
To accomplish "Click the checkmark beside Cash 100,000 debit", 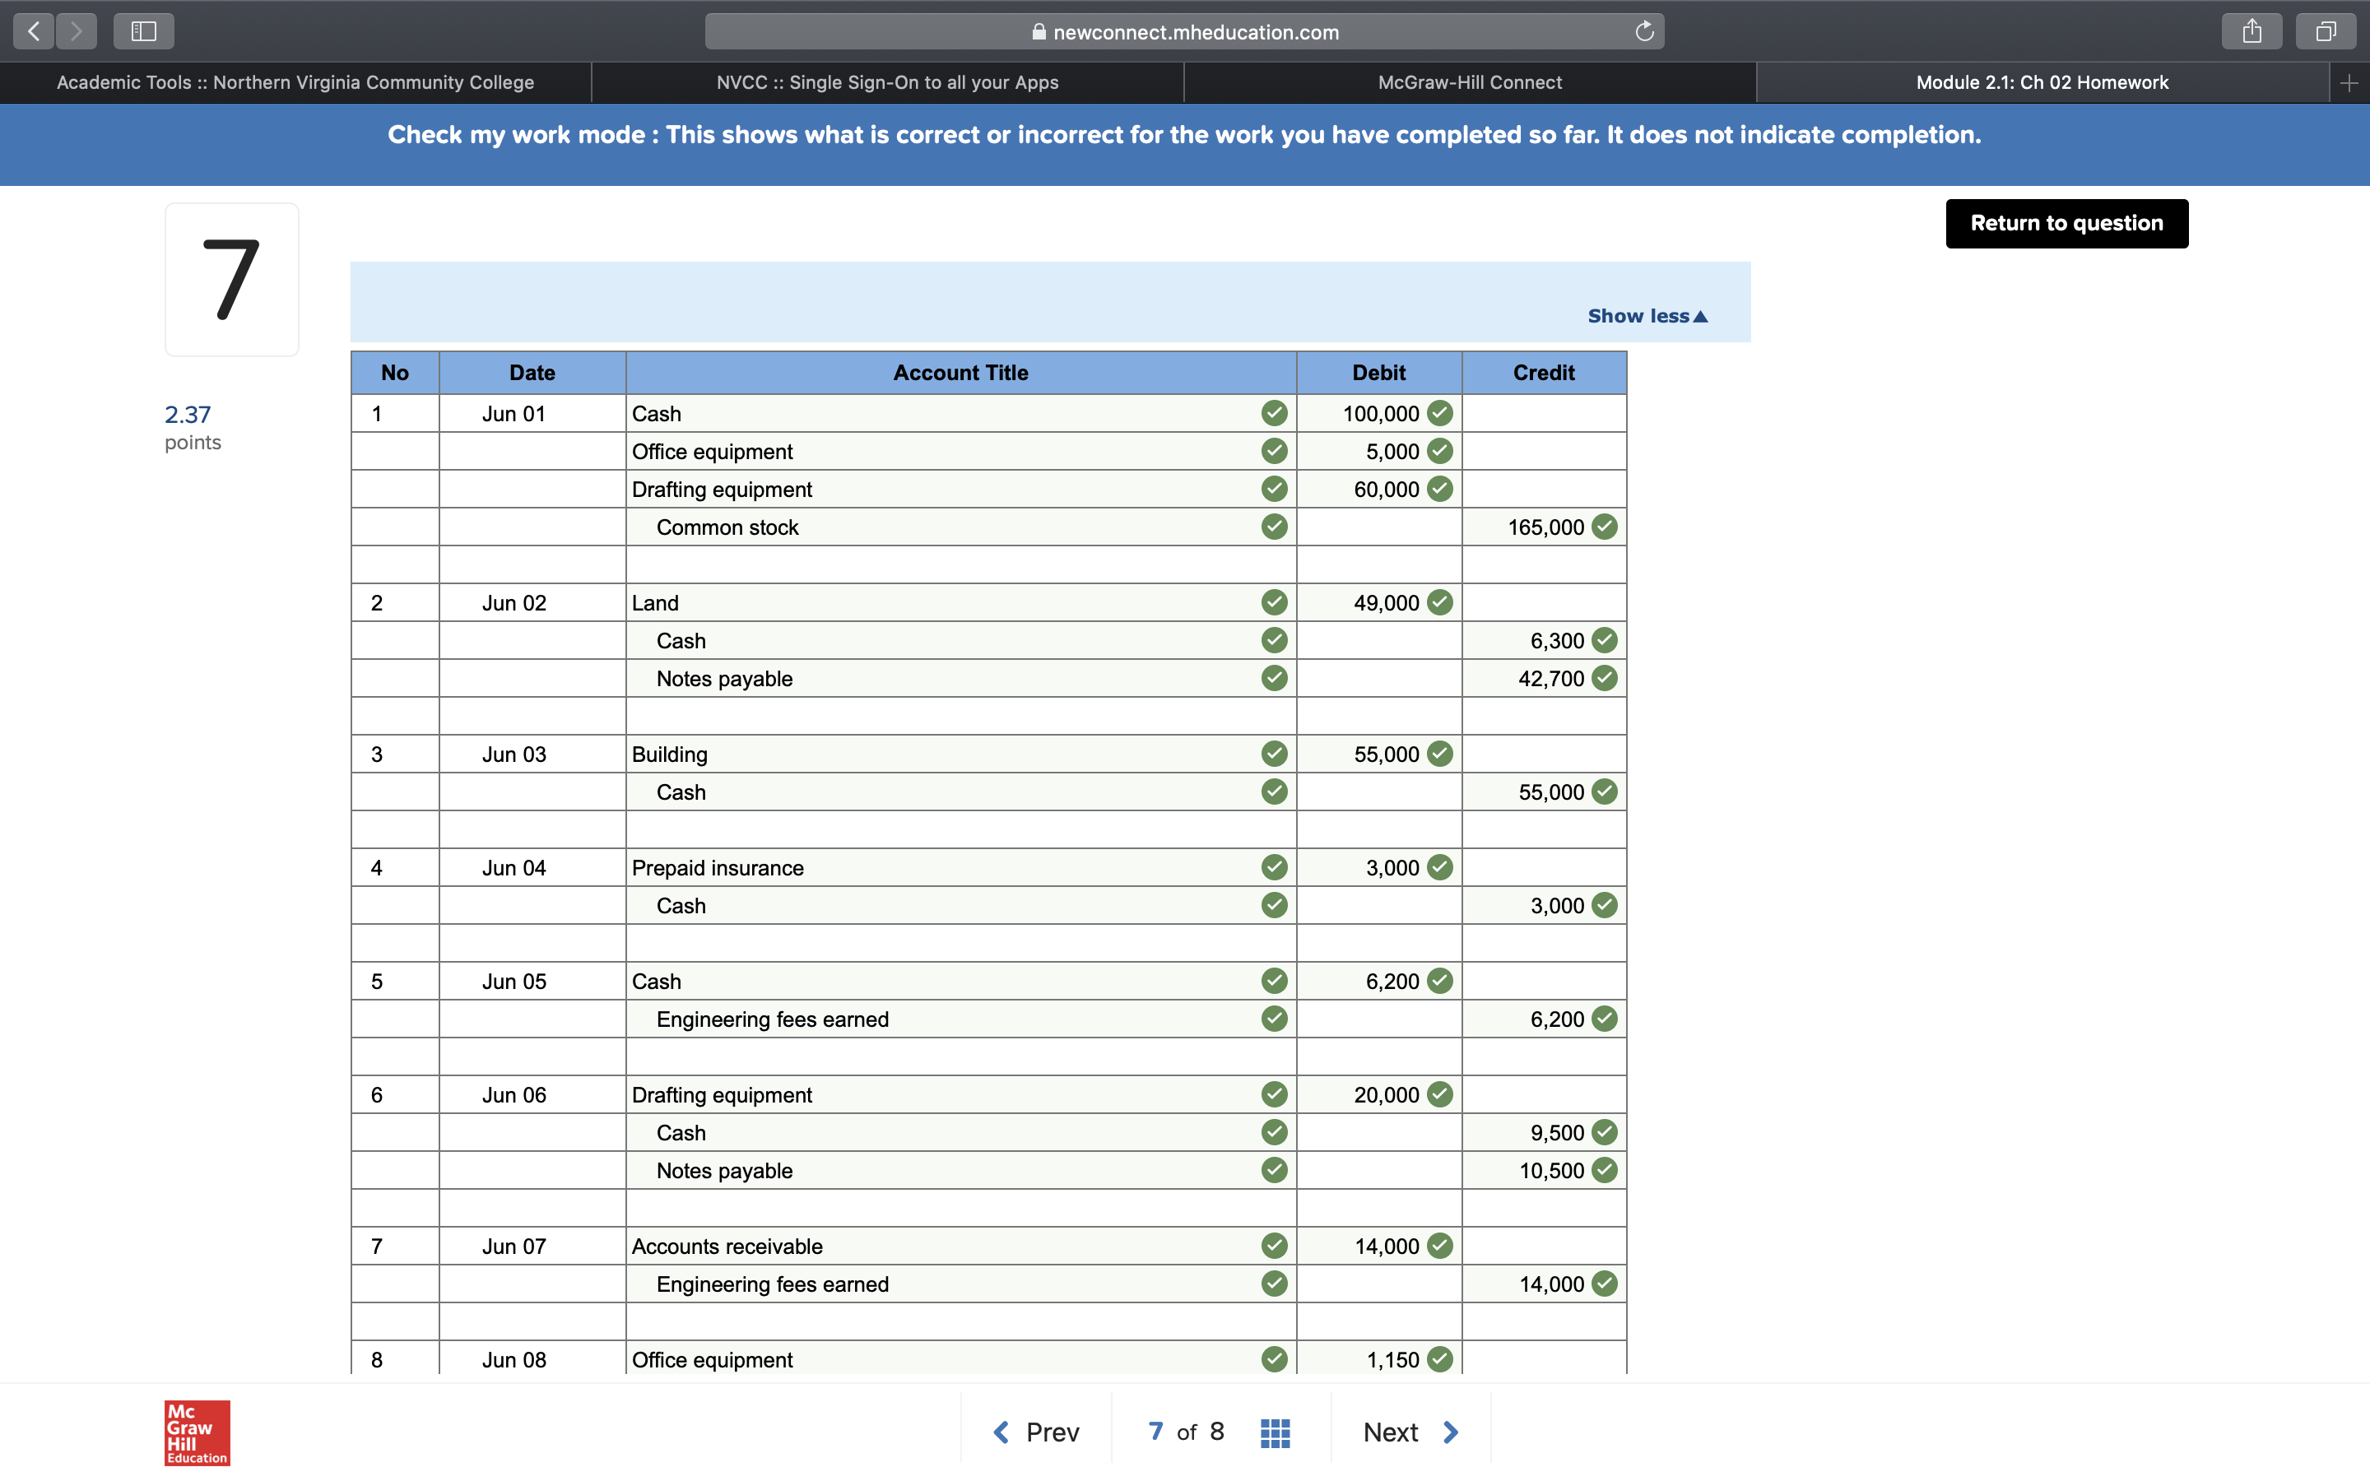I will click(x=1439, y=412).
